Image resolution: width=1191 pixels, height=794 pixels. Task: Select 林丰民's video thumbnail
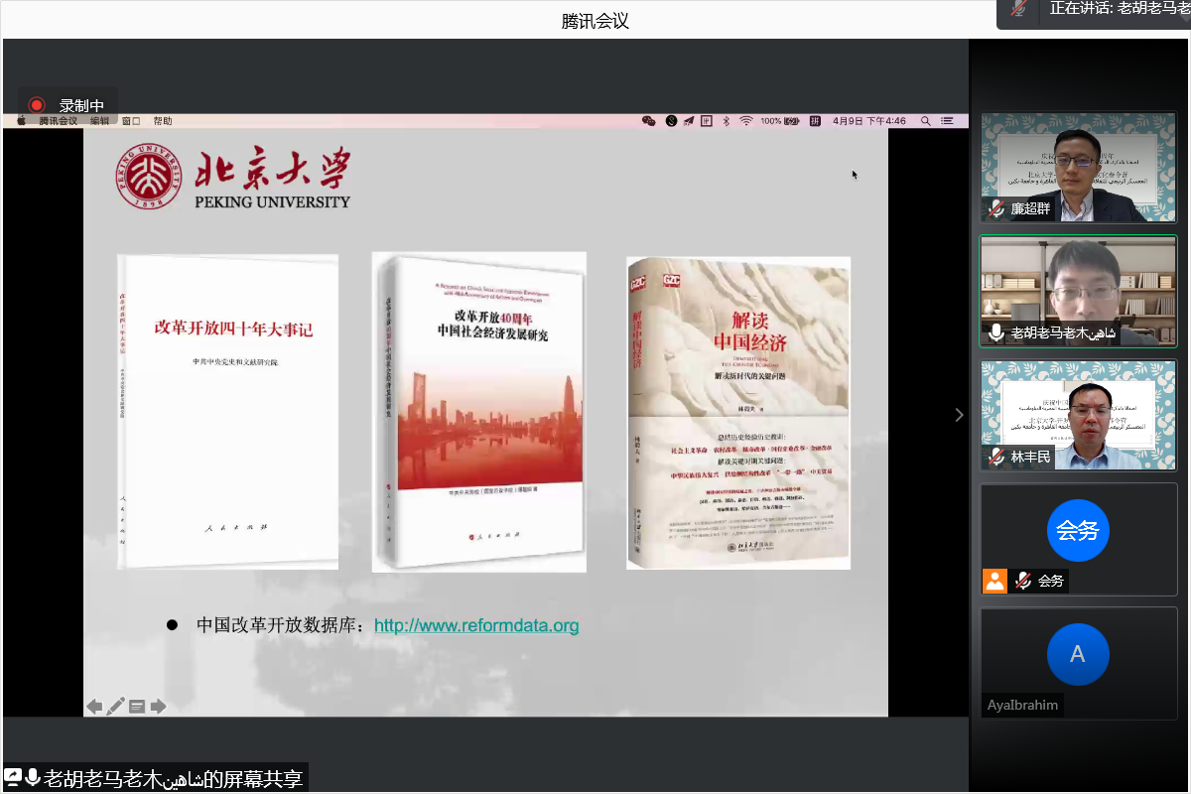click(x=1078, y=415)
